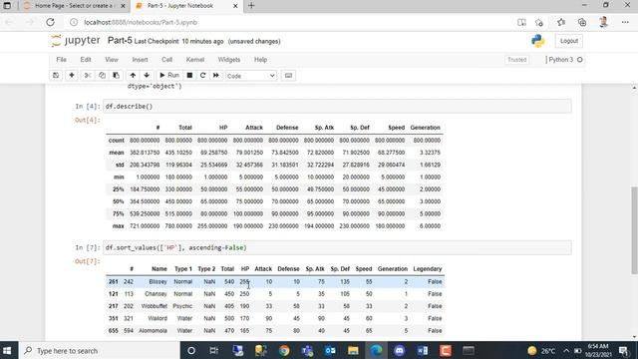Open Microsoft Word from taskbar

pyautogui.click(x=423, y=350)
